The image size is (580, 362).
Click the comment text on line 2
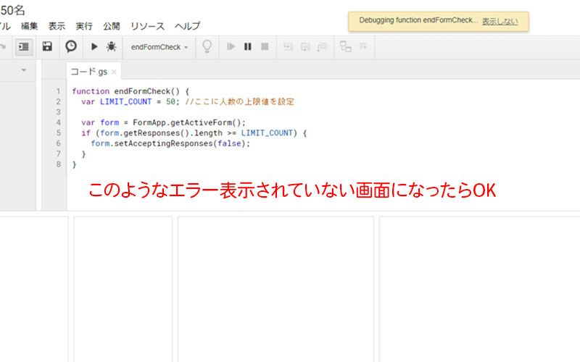click(239, 101)
